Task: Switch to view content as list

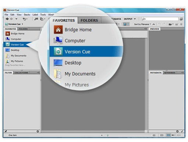Action: [179, 135]
